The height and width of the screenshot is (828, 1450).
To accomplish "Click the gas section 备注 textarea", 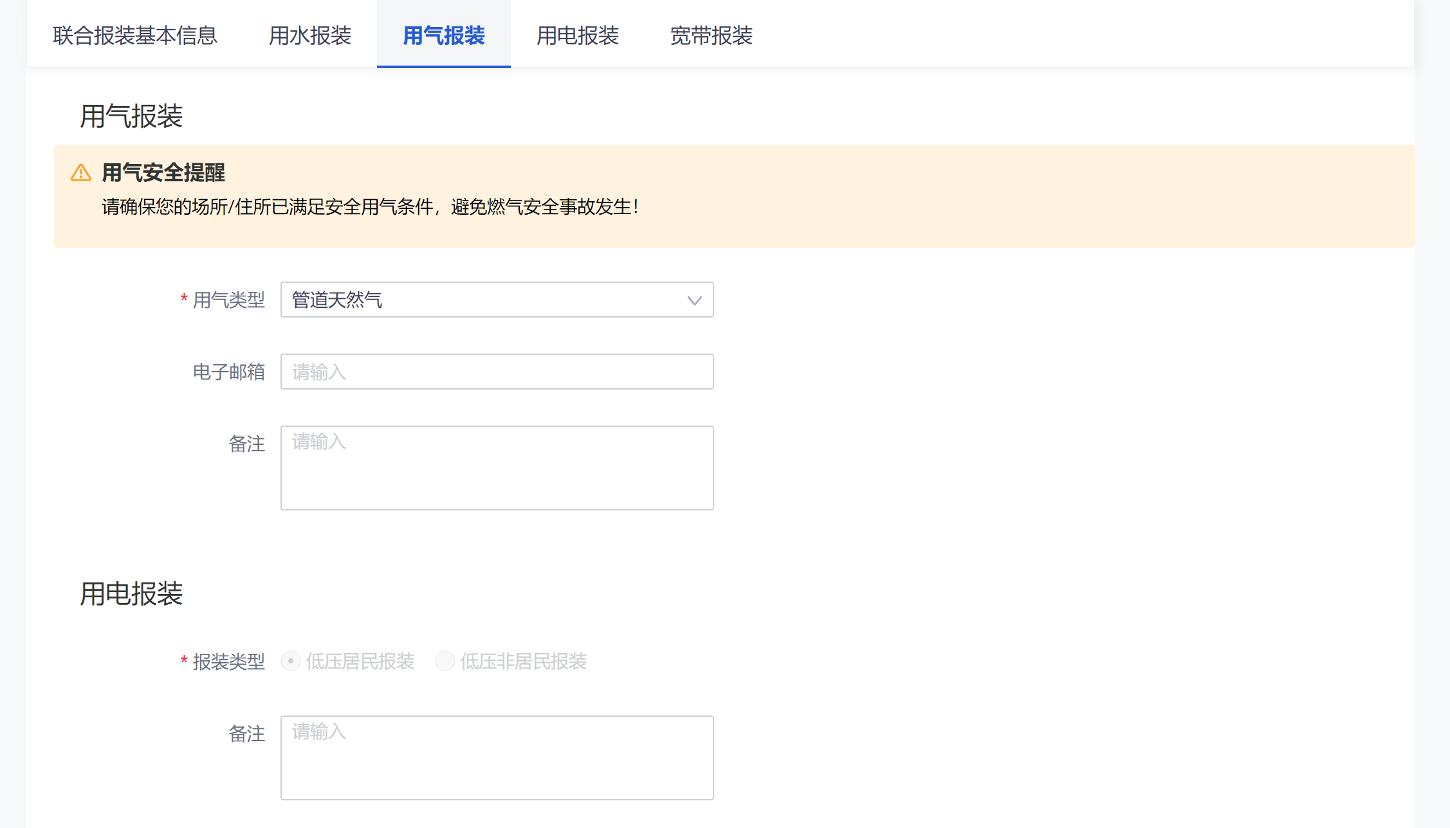I will pos(497,467).
